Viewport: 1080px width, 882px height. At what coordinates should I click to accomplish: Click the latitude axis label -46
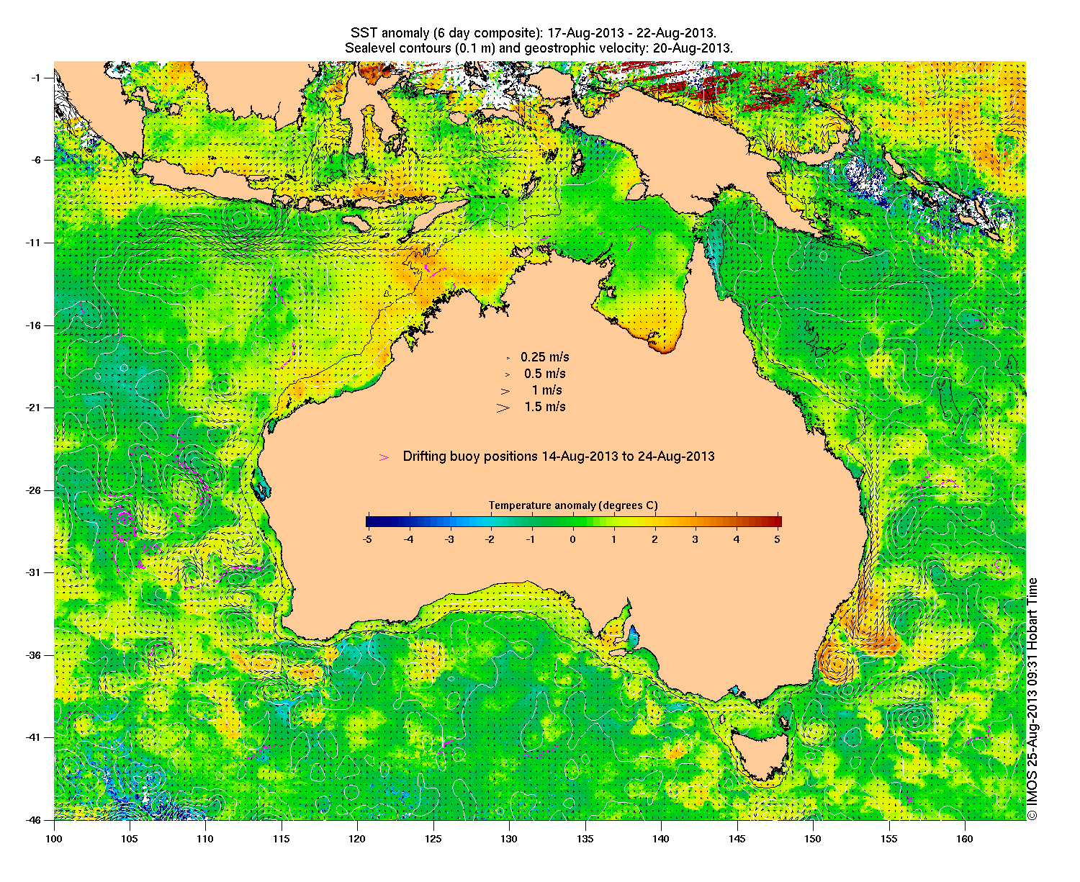[34, 820]
